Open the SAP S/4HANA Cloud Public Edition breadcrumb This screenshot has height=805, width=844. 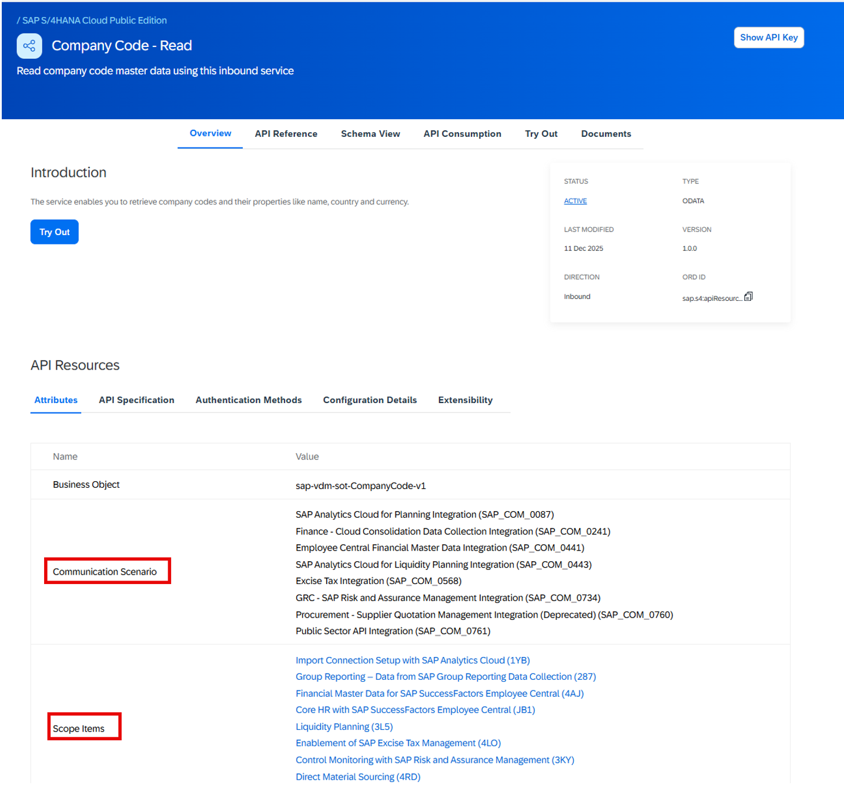pos(94,21)
